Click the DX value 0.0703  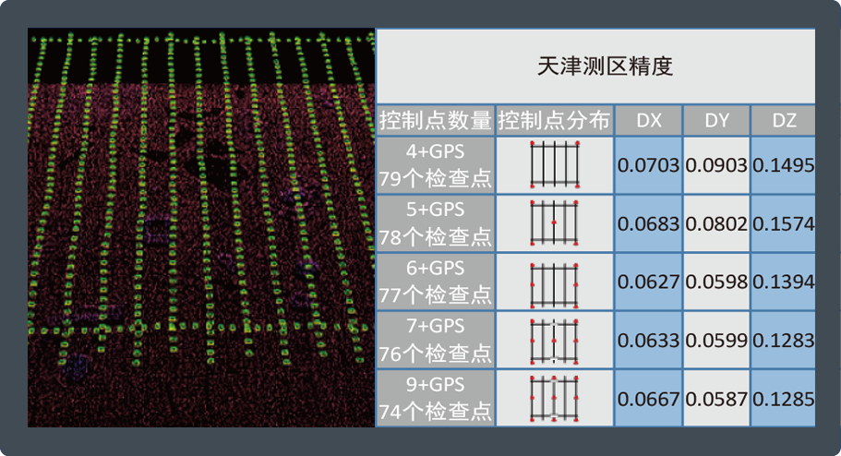tap(648, 166)
